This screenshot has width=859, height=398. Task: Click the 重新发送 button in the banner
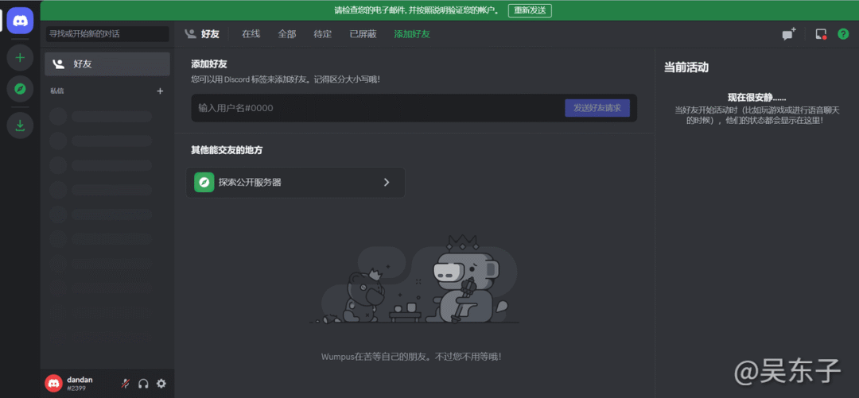(530, 10)
